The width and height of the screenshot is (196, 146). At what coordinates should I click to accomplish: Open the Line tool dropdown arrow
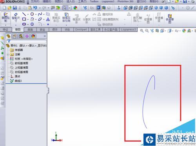click(28, 14)
